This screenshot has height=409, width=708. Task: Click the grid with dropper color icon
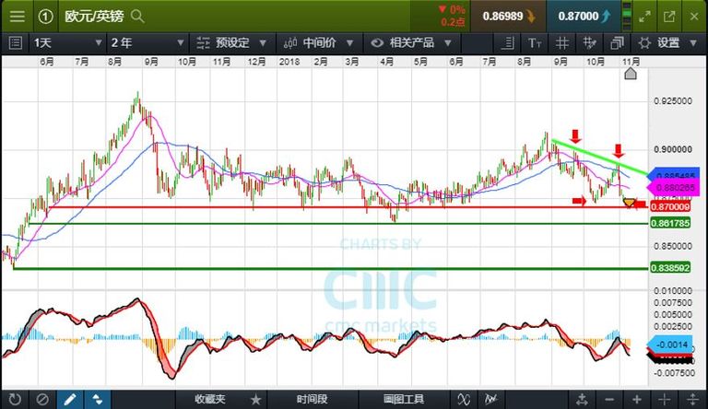tap(589, 43)
